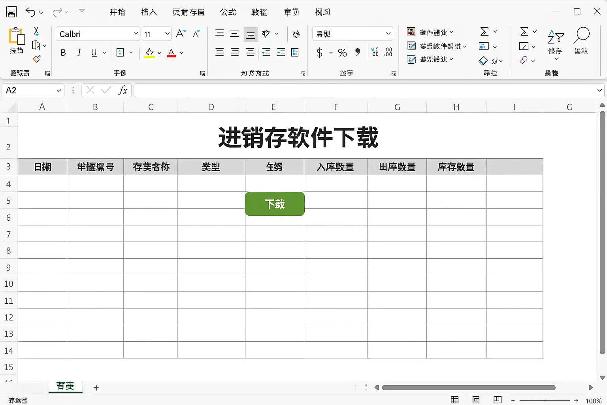
Task: Add a new sheet with plus button
Action: point(96,388)
